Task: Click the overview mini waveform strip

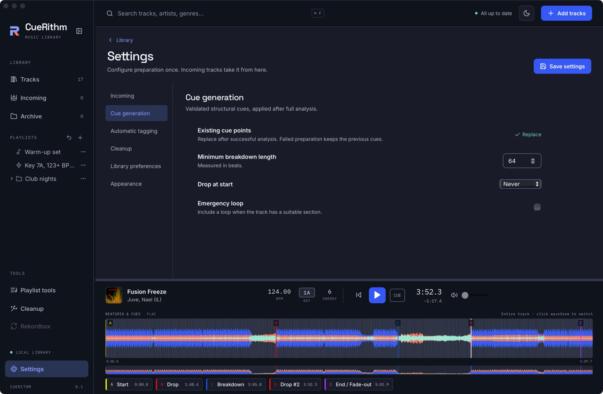Action: pos(349,370)
